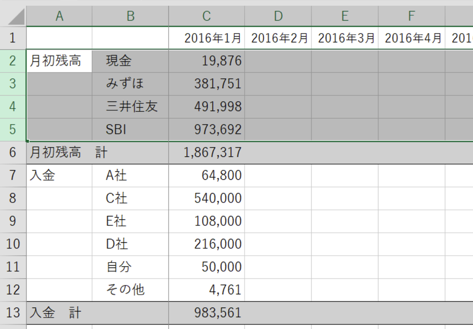Screen dimensions: 473x329
Task: Click the その他 cell
Action: click(x=130, y=290)
